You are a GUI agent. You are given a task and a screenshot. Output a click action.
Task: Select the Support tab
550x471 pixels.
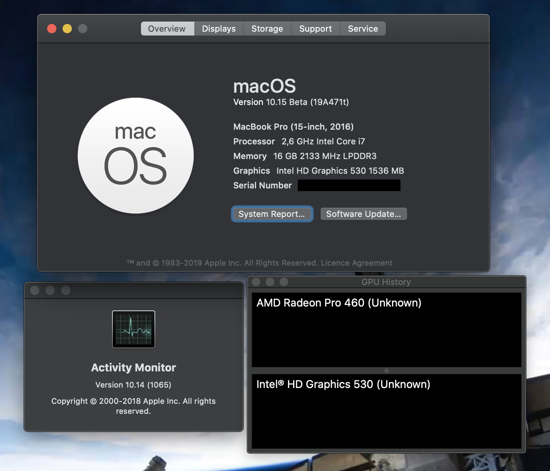(315, 29)
